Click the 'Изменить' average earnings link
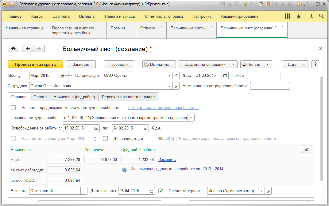Image resolution: width=329 pixels, height=206 pixels. (x=167, y=160)
